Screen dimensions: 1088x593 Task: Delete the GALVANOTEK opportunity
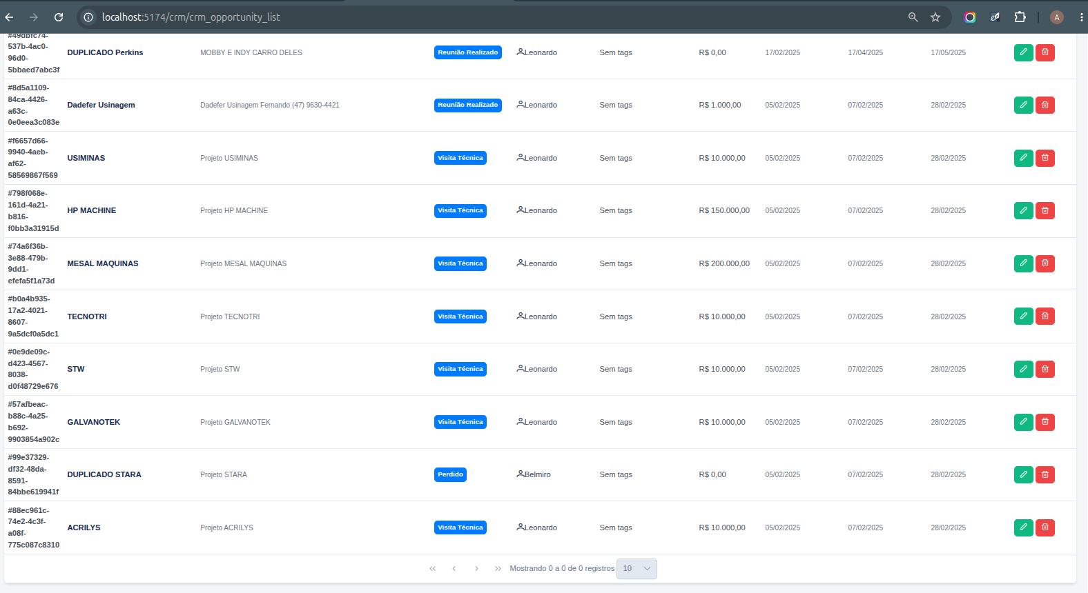pyautogui.click(x=1045, y=422)
